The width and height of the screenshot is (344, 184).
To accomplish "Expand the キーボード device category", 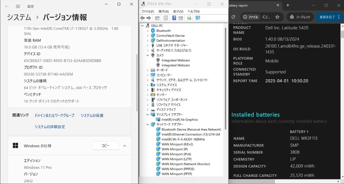I will point(147,70).
